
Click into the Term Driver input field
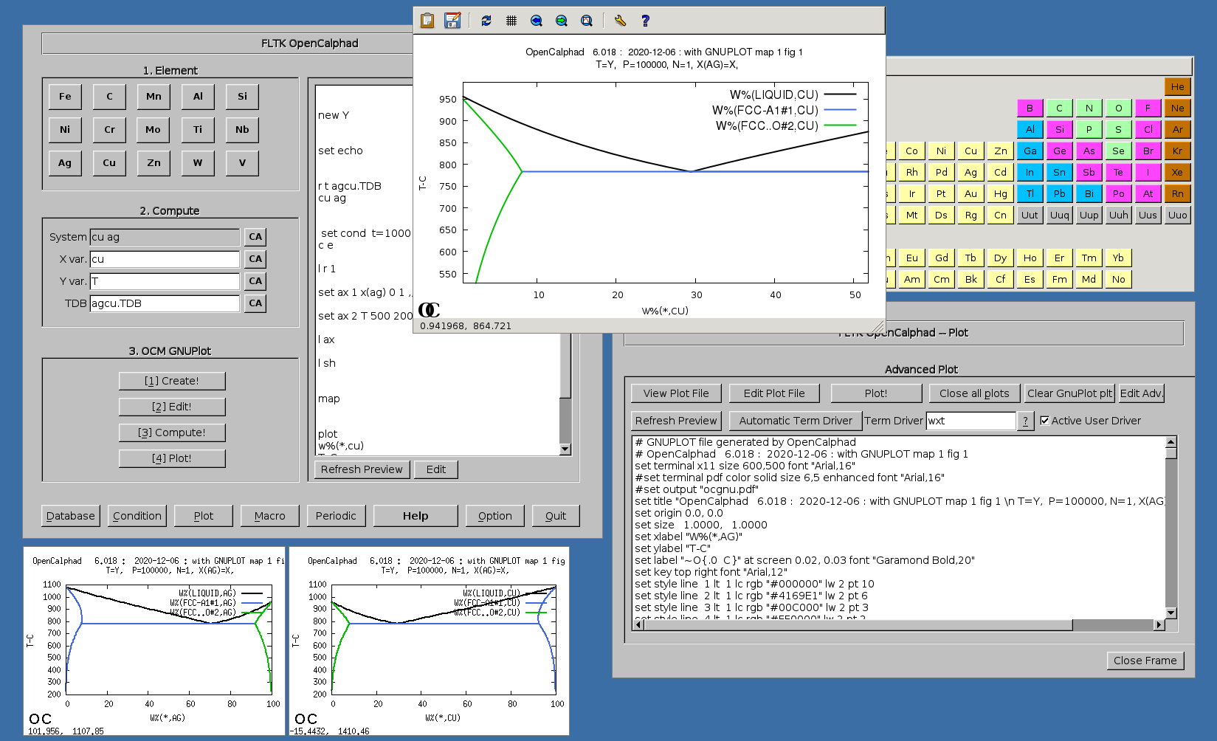tap(971, 421)
